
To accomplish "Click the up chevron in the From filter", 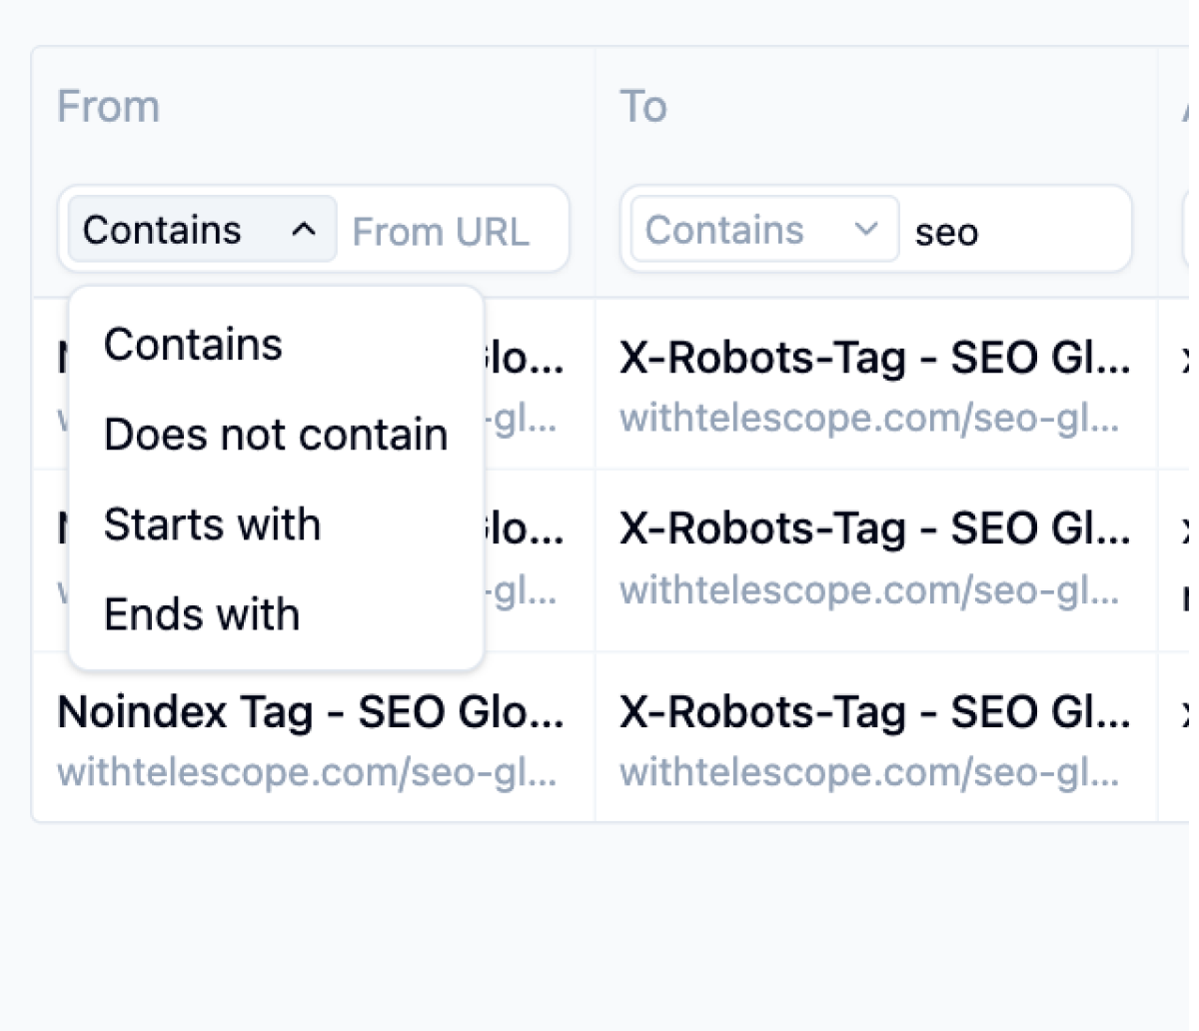I will click(304, 230).
